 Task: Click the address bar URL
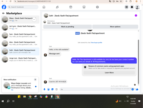[x=34, y=1]
